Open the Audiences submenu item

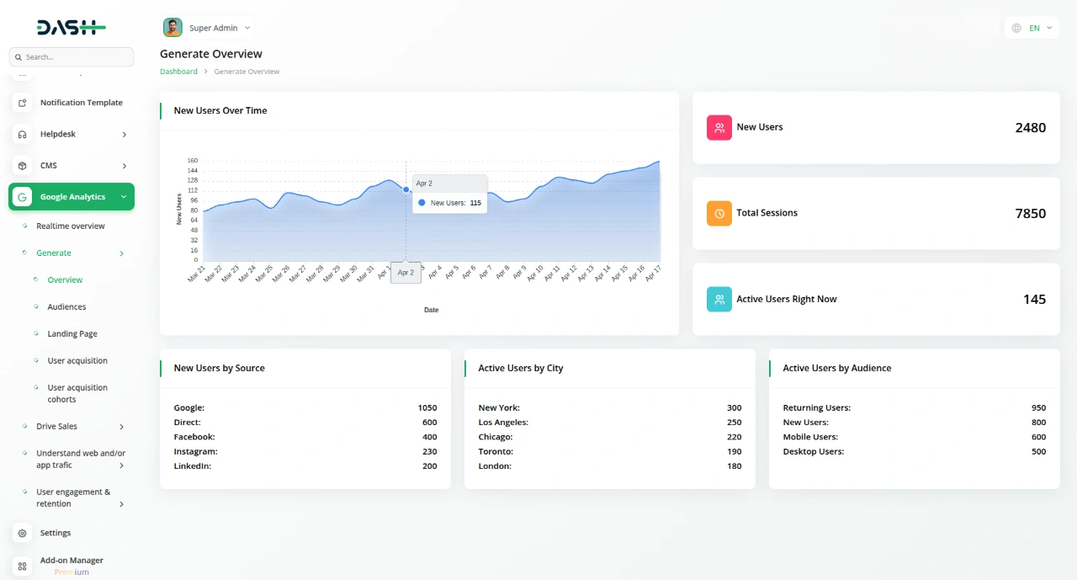(65, 306)
